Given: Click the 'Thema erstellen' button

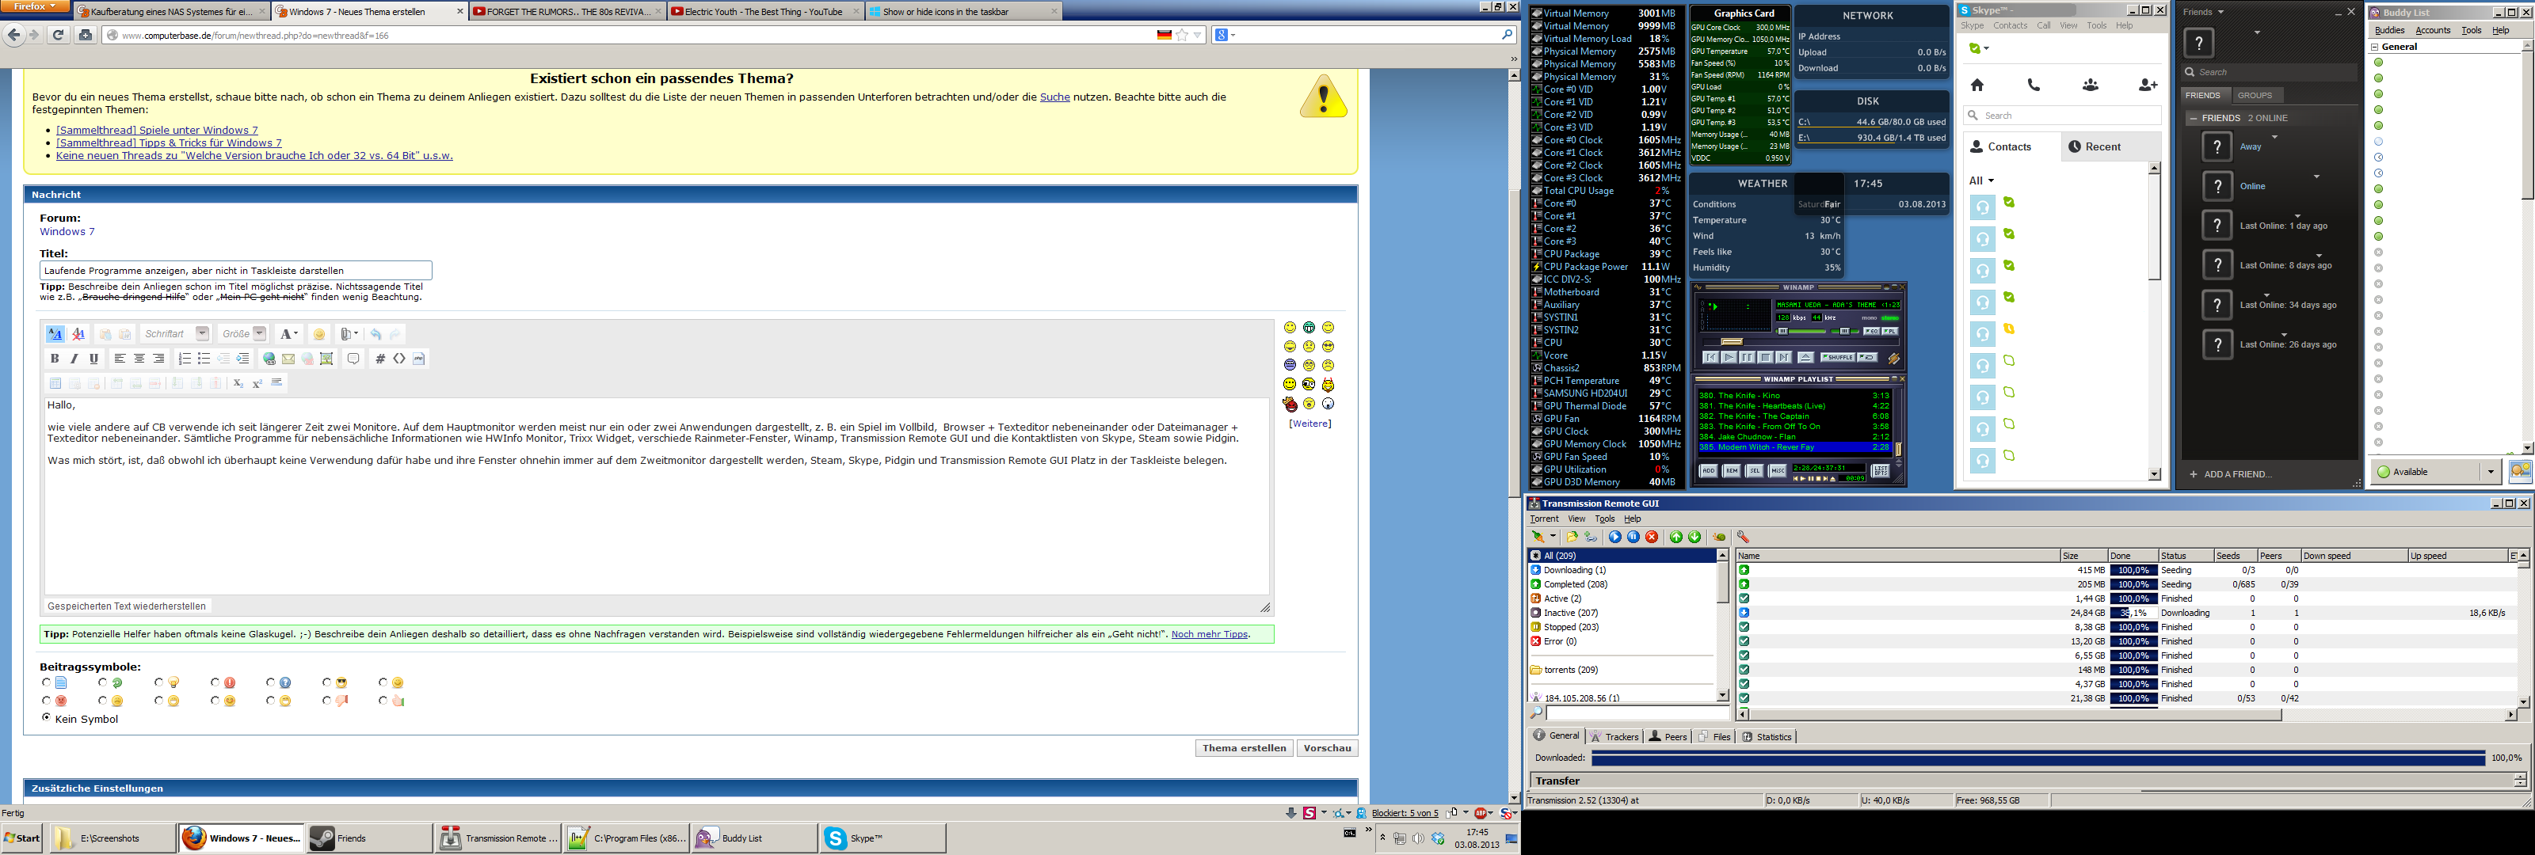Looking at the screenshot, I should [1243, 748].
